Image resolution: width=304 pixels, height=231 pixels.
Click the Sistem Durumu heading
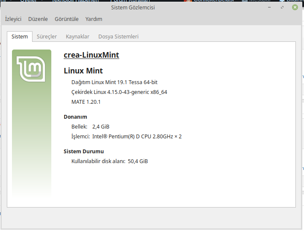point(84,152)
